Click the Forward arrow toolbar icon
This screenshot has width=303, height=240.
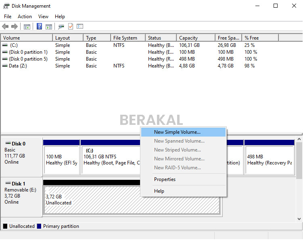click(x=15, y=27)
